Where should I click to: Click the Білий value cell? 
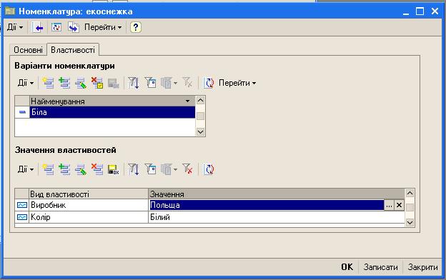277,217
